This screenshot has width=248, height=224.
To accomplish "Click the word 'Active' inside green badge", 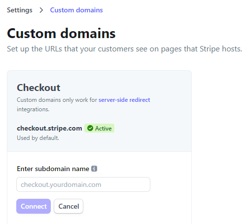I will [x=104, y=128].
